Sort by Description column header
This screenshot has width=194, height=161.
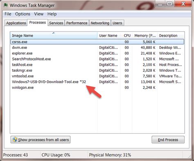(x=171, y=35)
